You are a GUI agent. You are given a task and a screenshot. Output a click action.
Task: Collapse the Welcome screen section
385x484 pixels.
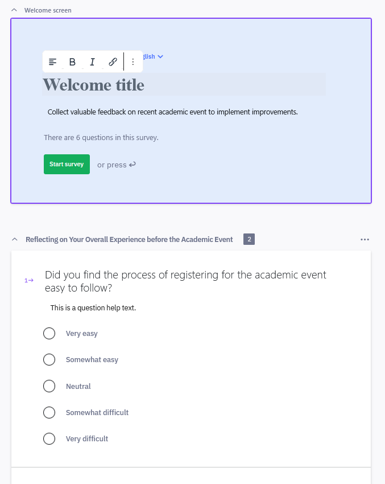14,10
